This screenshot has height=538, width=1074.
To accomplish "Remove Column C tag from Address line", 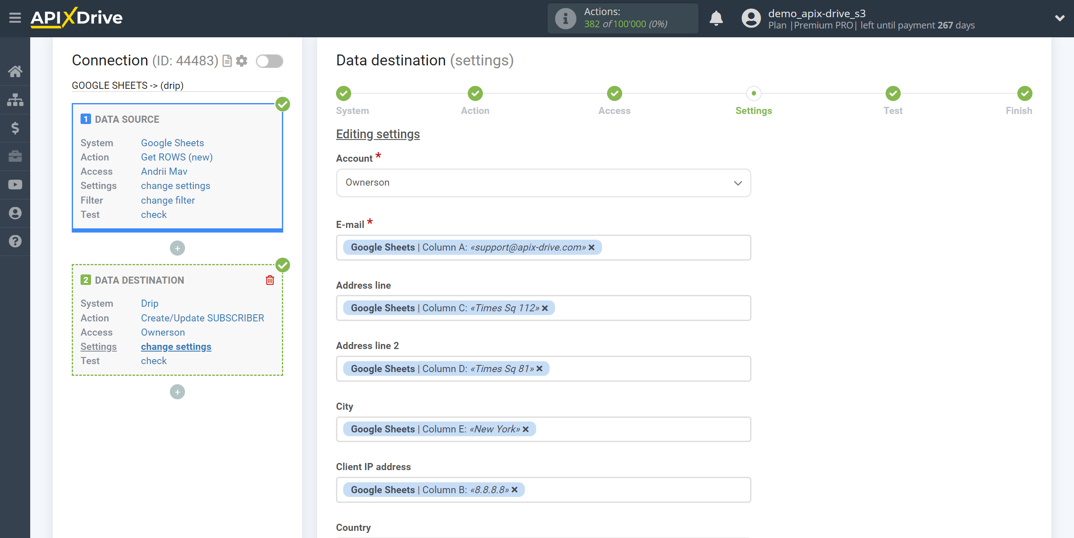I will 545,308.
